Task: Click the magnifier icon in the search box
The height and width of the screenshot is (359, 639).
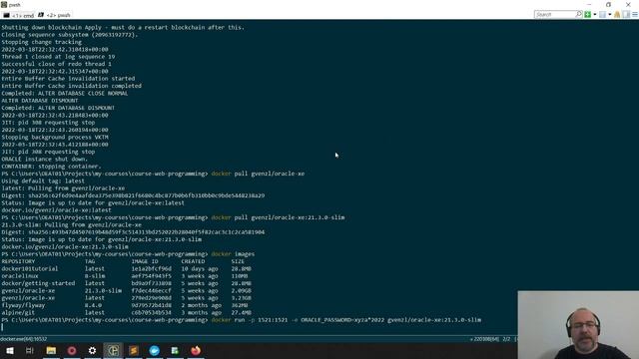Action: coord(579,14)
